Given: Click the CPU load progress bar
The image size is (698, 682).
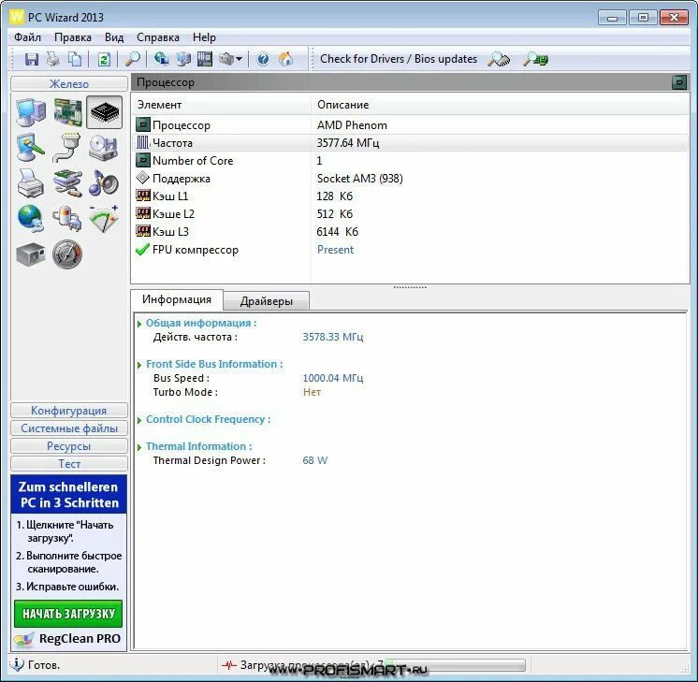Looking at the screenshot, I should tap(454, 665).
